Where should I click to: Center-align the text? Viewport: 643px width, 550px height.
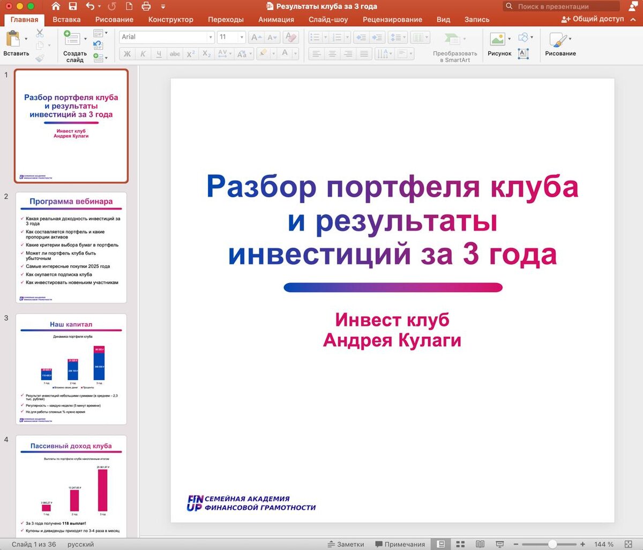click(x=332, y=54)
